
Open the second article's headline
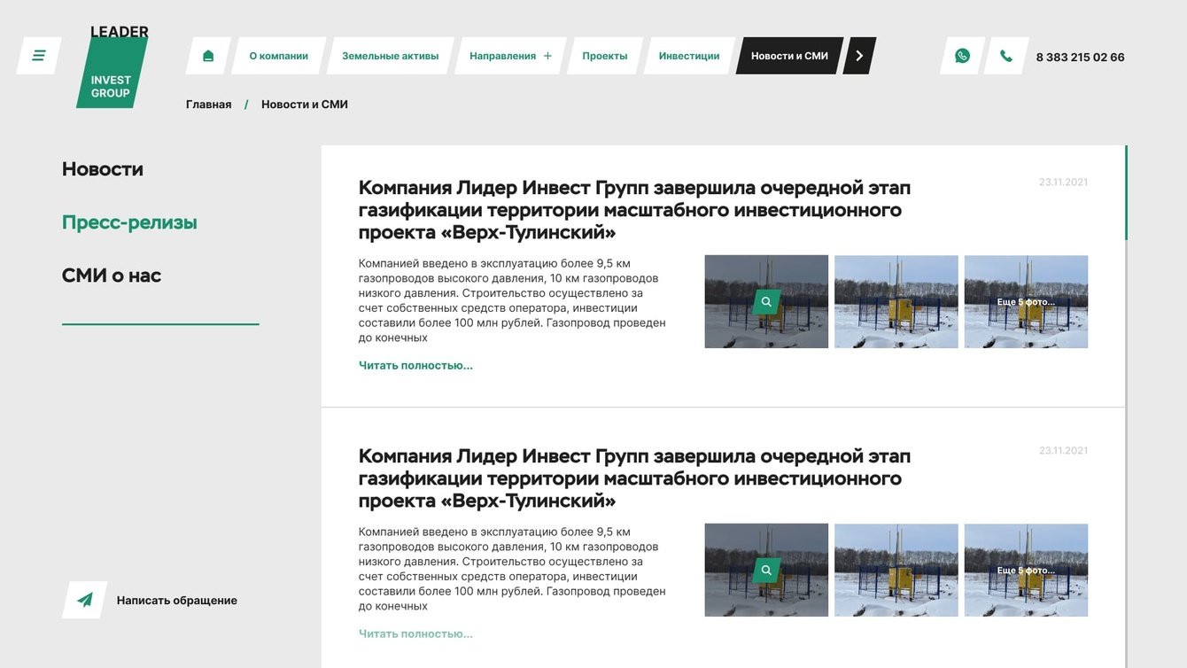634,478
